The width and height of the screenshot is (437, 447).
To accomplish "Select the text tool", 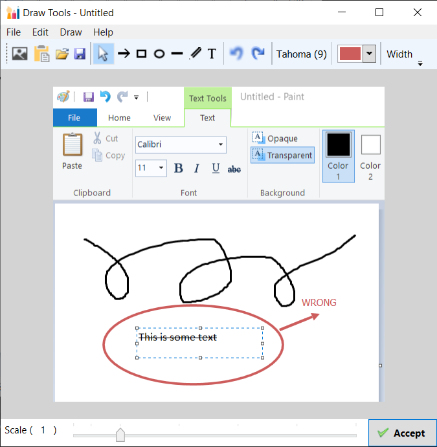I will [212, 54].
